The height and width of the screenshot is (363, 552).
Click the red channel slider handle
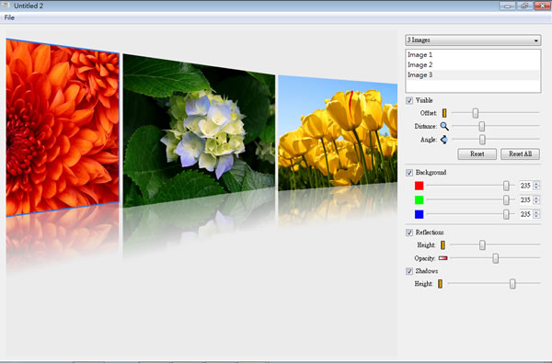(506, 186)
